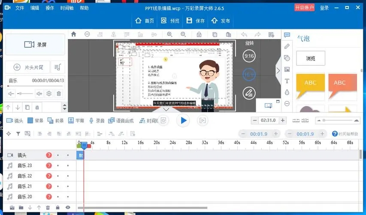Select the 16:9 aspect ratio
This screenshot has height=215, width=366.
tap(249, 74)
